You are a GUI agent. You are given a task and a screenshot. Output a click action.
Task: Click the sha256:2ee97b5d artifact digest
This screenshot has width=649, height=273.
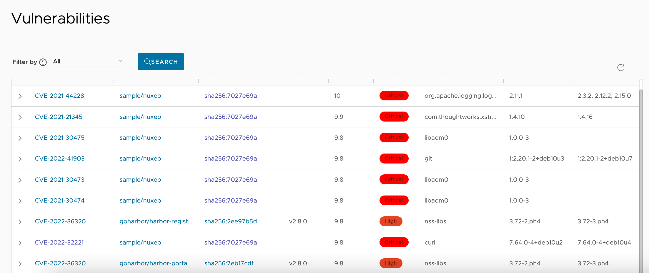230,221
